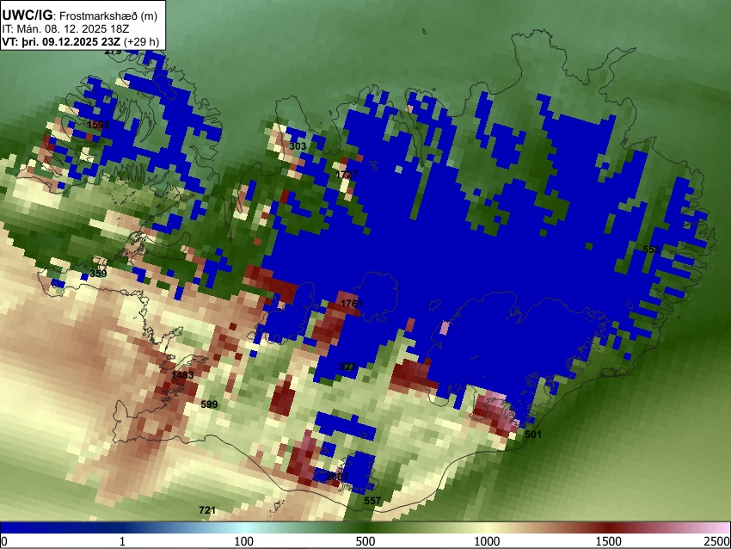731x549 pixels.
Task: Click the map value 2067
Action: 336,477
